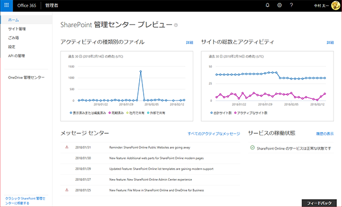
Task: Click date 2018/01/29 in message list
Action: (x=83, y=169)
